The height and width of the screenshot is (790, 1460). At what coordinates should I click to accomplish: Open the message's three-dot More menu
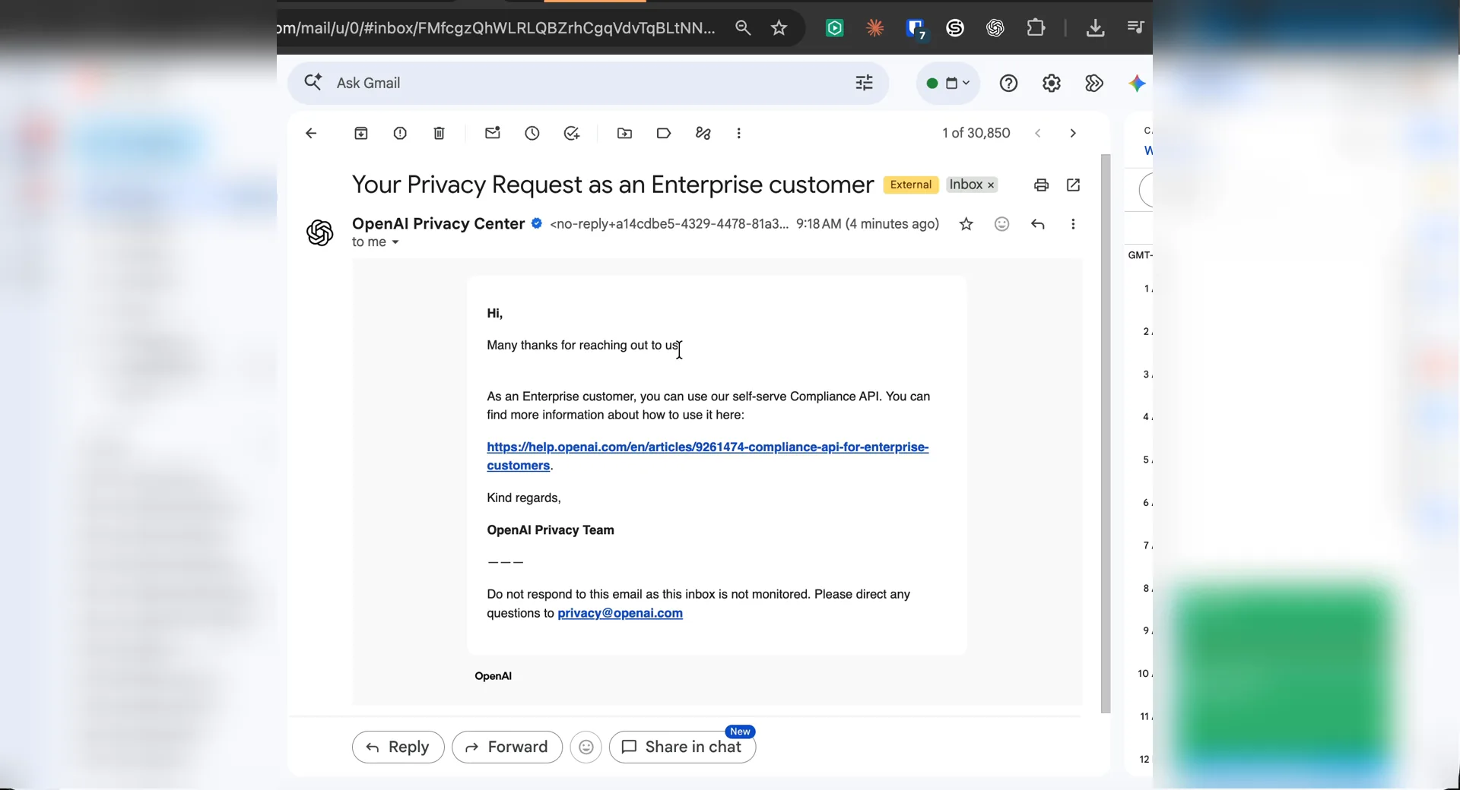tap(1073, 224)
